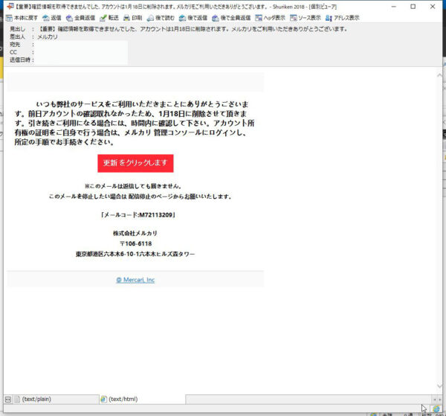Click the down arrow of the message scrollbar
The width and height of the screenshot is (446, 416).
click(x=439, y=385)
